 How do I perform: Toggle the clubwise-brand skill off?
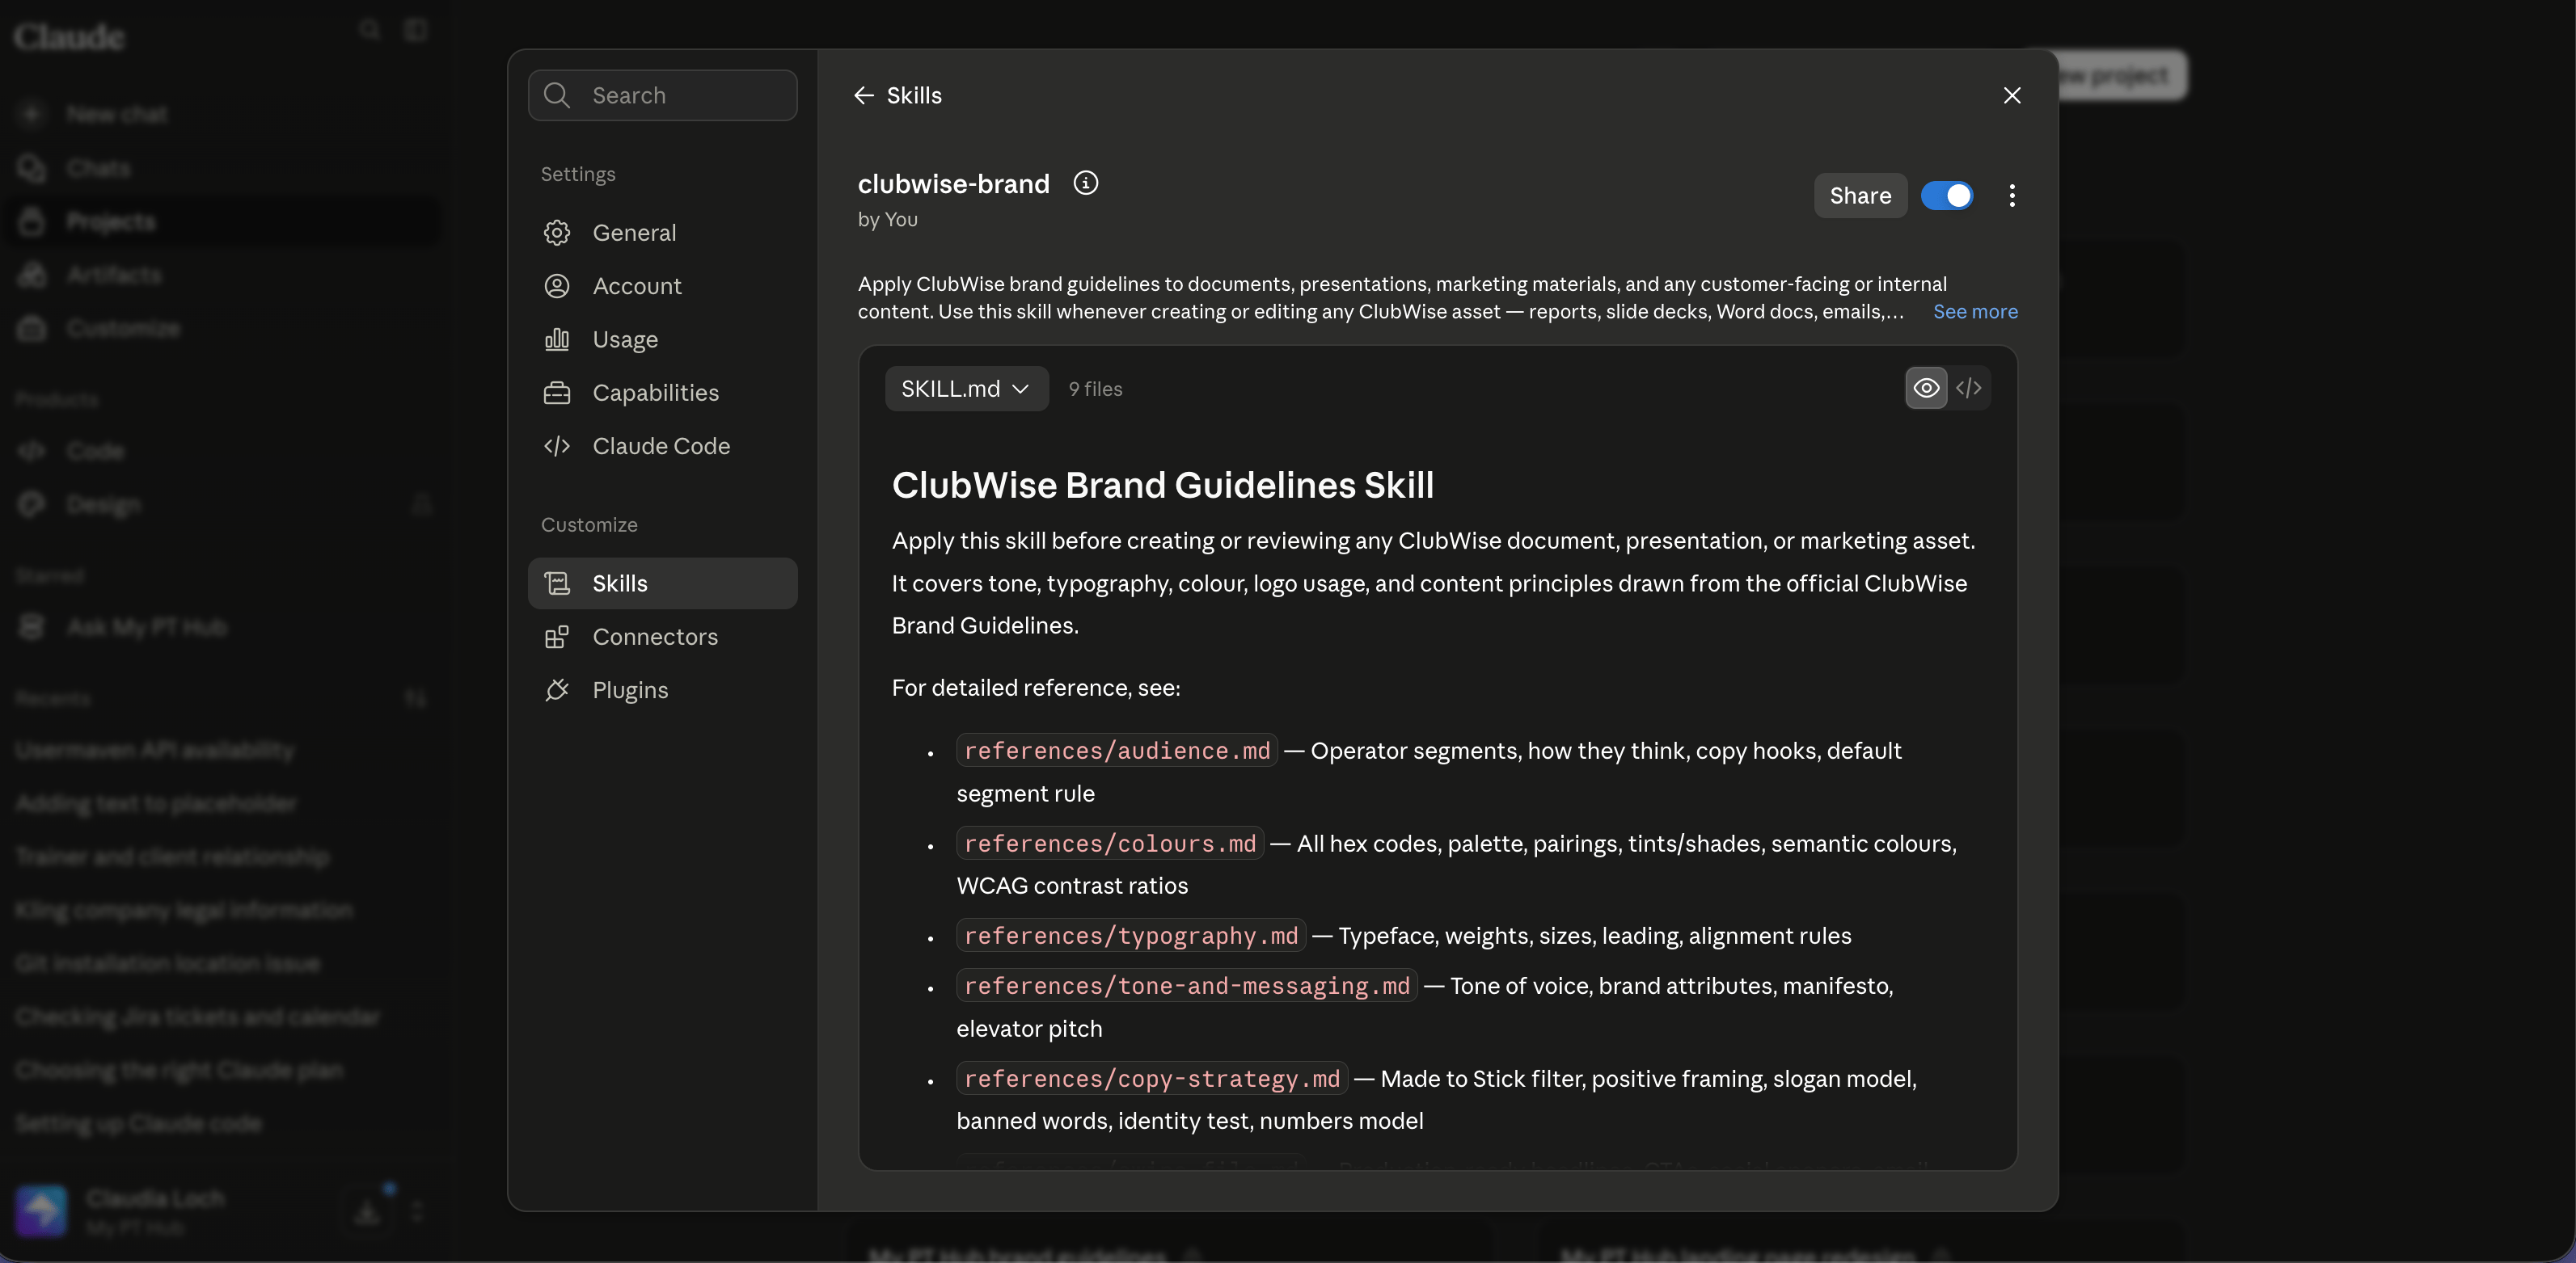(1946, 196)
